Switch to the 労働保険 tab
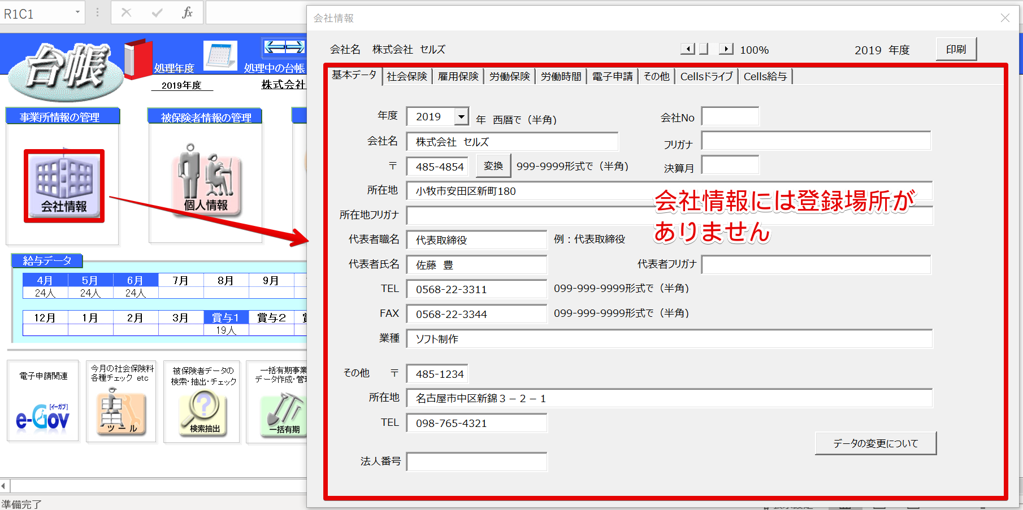 click(510, 76)
